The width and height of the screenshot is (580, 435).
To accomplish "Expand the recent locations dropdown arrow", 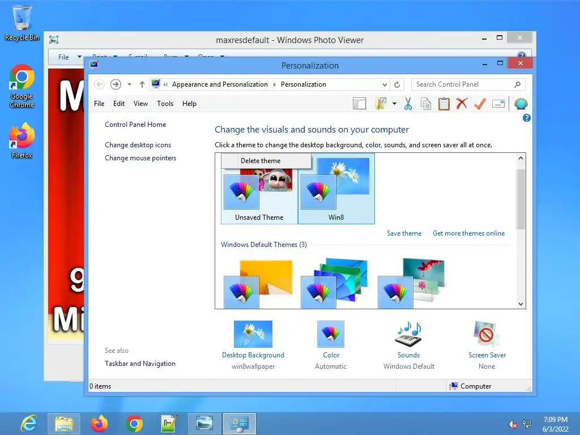I will pos(130,85).
